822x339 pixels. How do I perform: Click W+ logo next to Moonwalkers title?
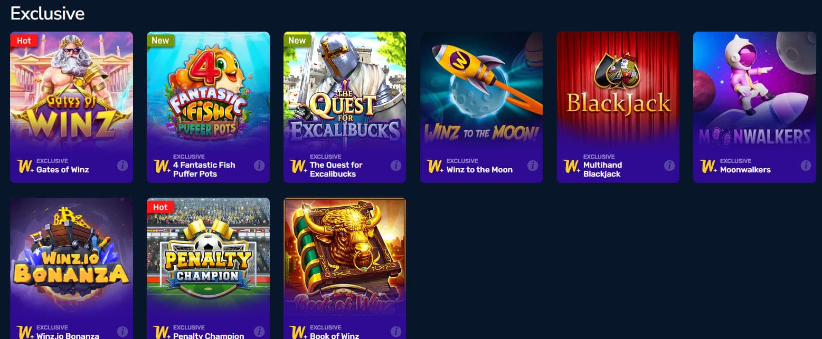click(707, 166)
